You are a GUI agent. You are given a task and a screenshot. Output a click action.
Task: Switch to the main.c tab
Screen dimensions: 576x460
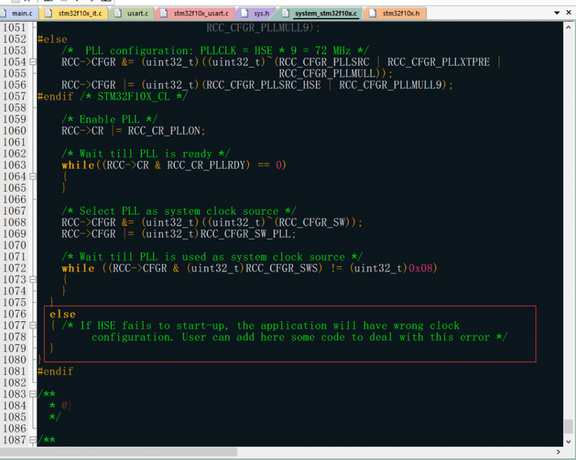(x=18, y=13)
